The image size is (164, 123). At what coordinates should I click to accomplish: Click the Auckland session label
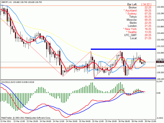click(x=130, y=10)
